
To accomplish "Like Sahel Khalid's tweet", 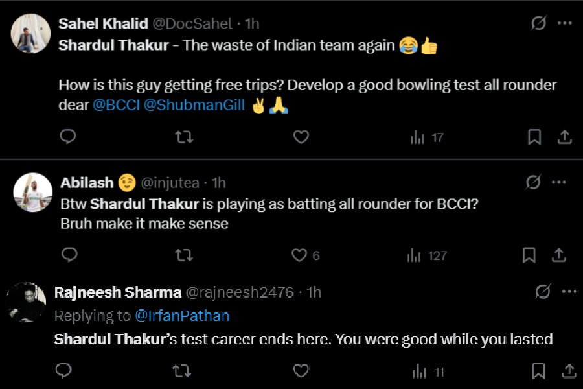I will (x=301, y=137).
